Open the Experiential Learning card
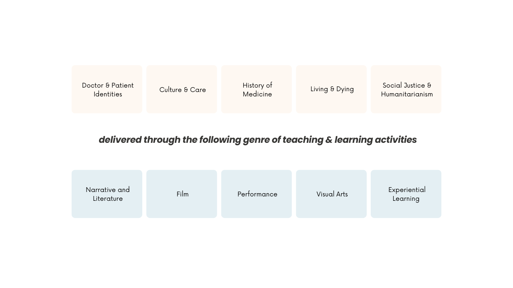The image size is (513, 288). coord(406,194)
